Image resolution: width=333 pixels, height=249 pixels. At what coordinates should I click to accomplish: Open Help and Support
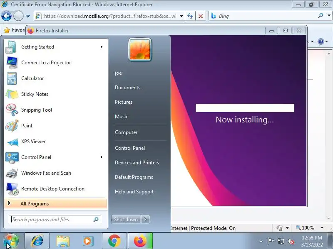[x=134, y=192]
